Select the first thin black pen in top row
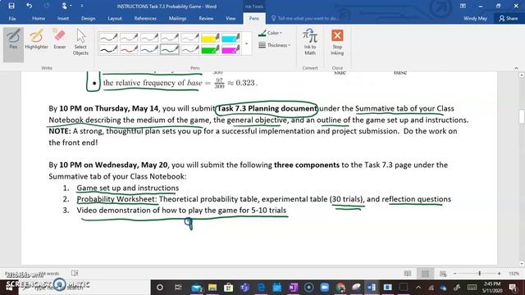 point(108,38)
